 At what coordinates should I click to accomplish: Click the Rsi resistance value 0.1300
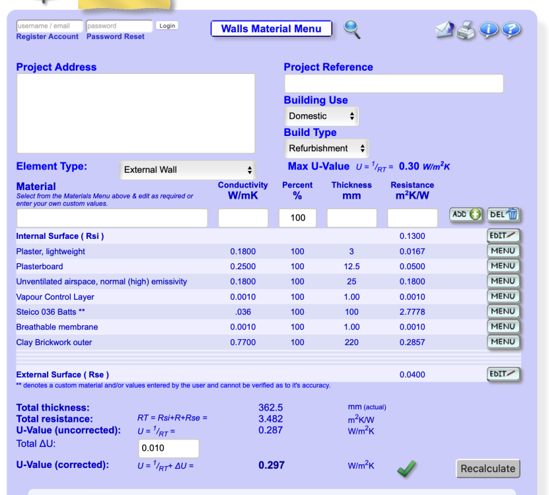click(x=412, y=236)
